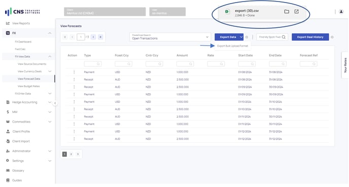
Task: Open the Your Rates side tab
Action: 345,65
